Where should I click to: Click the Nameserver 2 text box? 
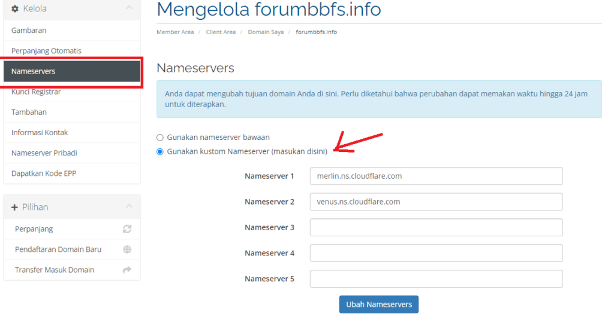coord(436,202)
